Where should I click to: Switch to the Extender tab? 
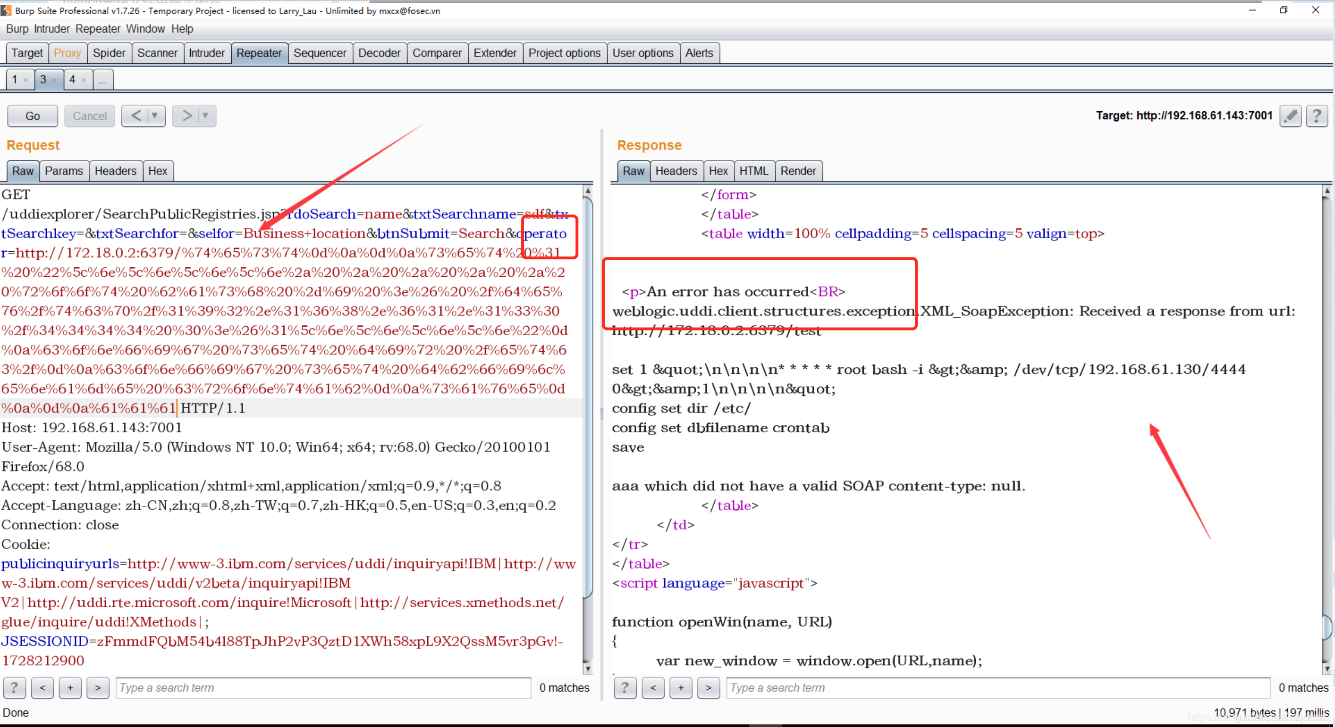tap(495, 53)
